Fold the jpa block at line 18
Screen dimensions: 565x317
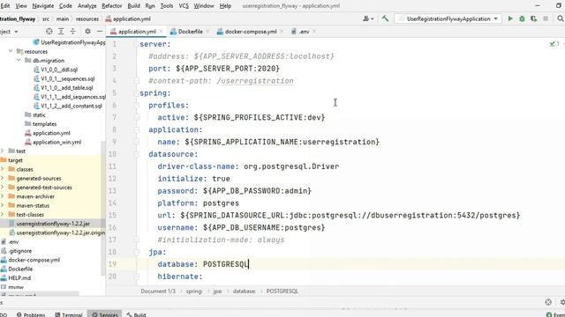tap(137, 252)
